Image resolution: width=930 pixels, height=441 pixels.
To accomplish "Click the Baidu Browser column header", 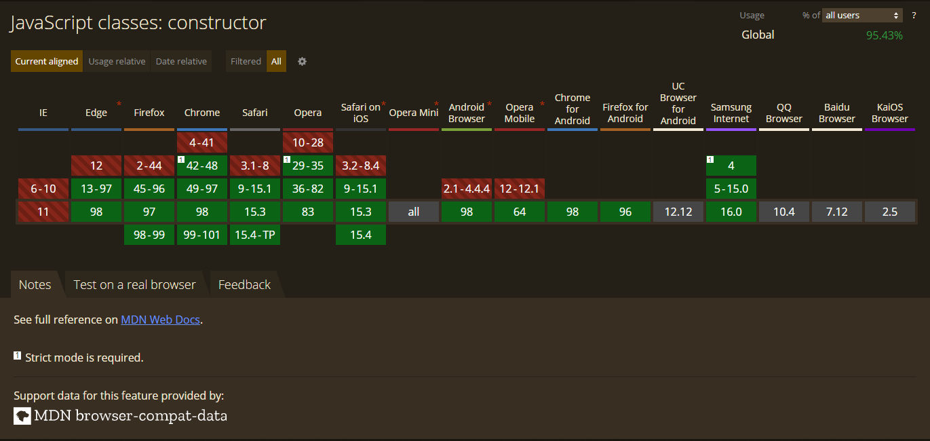I will click(x=837, y=113).
